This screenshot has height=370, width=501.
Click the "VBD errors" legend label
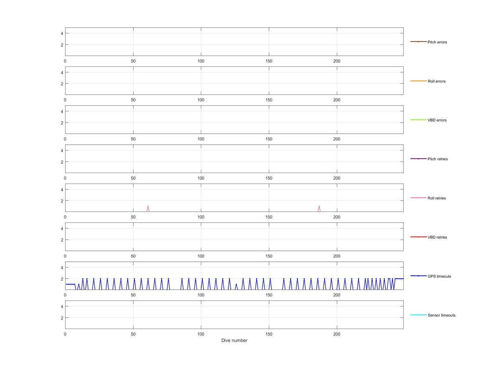437,120
